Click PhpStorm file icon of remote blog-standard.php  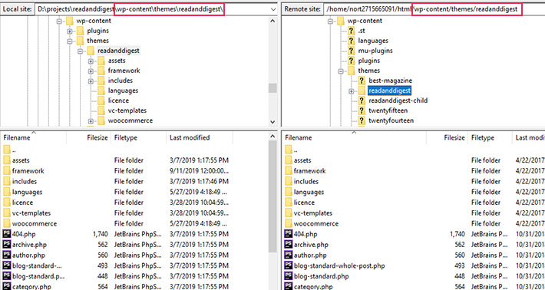(289, 276)
